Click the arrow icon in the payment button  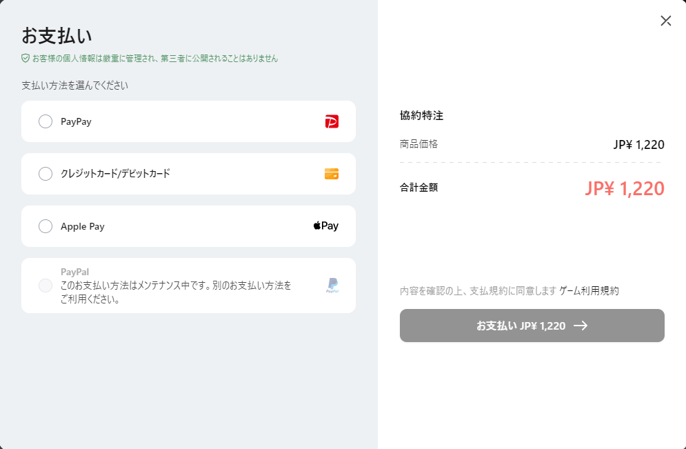581,326
